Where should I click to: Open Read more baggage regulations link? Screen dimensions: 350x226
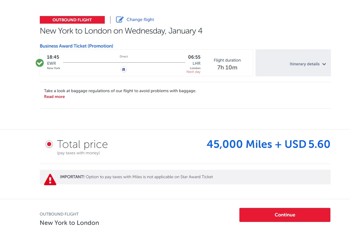pyautogui.click(x=54, y=97)
